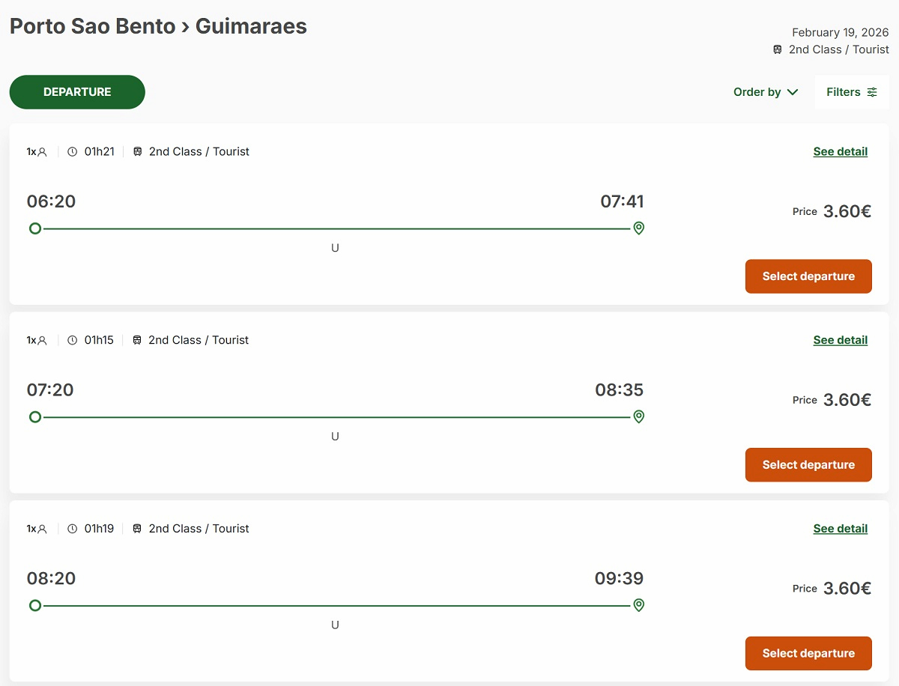Click clock icon beside 01h21 duration
The image size is (899, 686).
[x=73, y=152]
